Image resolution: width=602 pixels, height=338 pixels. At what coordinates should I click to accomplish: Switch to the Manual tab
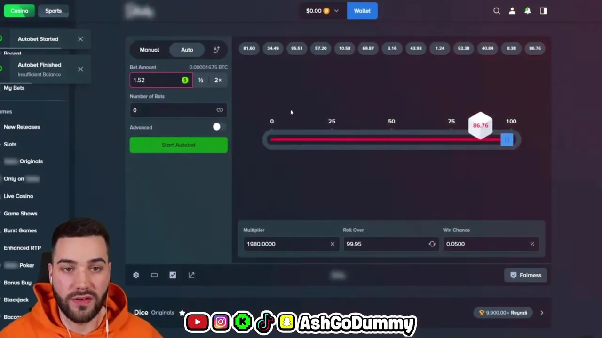pos(150,50)
